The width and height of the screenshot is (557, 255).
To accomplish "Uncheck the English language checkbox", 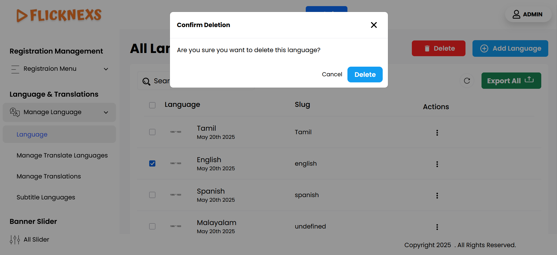I will pyautogui.click(x=152, y=164).
